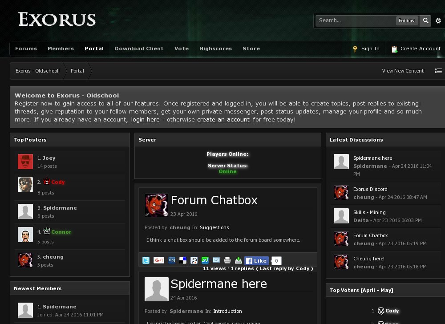Share the Forum Chatbox topic on Twitter
445x324 pixels.
point(146,260)
